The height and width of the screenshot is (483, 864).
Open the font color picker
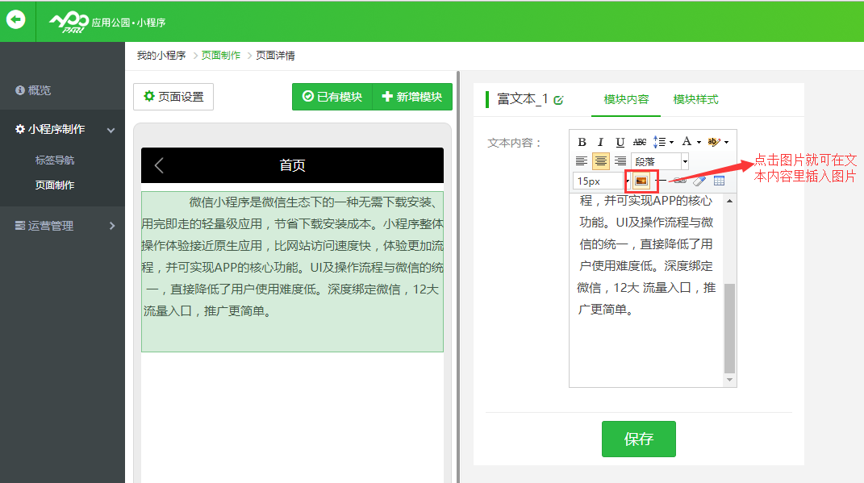[x=687, y=142]
